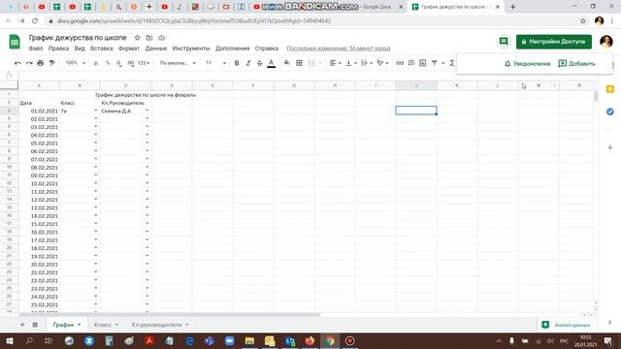Format as currency (р.) button
The height and width of the screenshot is (349, 621).
point(96,63)
